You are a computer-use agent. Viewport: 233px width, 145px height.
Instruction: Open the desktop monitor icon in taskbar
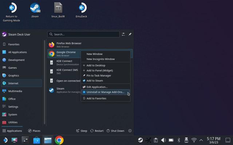click(x=14, y=140)
